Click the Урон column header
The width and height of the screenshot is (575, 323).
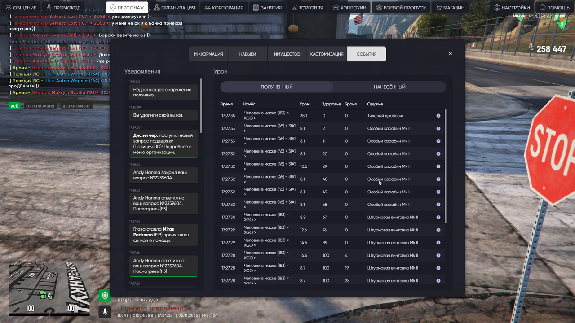point(305,104)
